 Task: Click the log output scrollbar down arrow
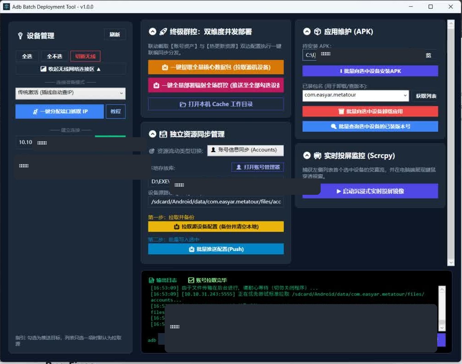[x=442, y=327]
